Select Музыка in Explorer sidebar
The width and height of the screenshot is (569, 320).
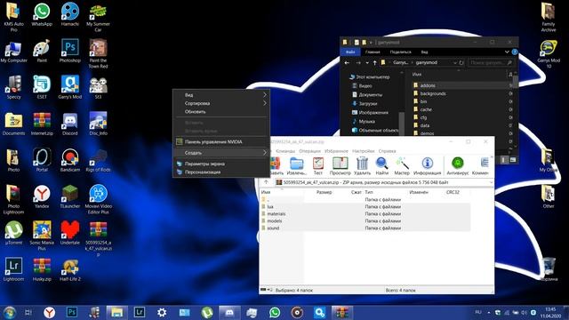click(367, 122)
